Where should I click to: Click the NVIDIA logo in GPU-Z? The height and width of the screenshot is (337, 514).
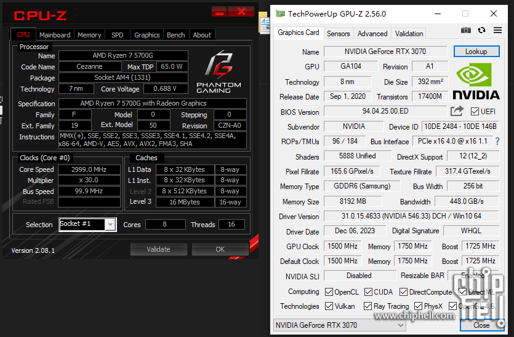(x=476, y=81)
